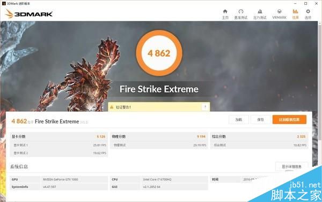Click the Fire Strike Extreme result header line
322x202 pixels.
pos(50,121)
